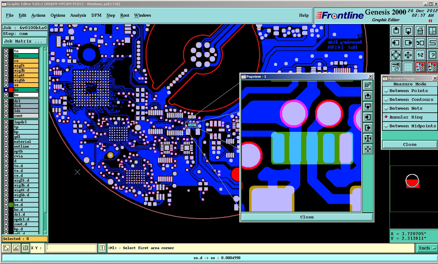Click red color swatch of layer bs
This screenshot has height=264, width=438.
11,90
